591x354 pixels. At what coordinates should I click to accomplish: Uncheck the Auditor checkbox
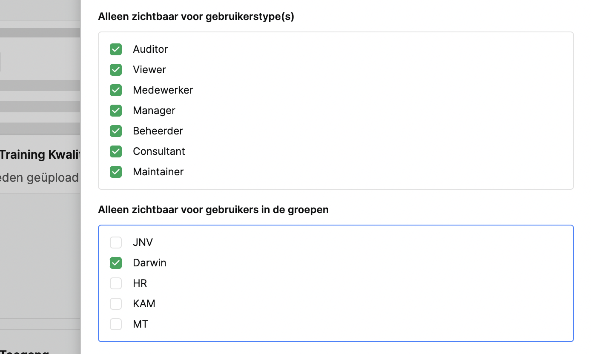116,49
